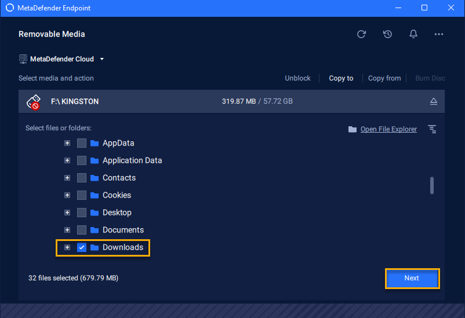Expand the Application Data folder
This screenshot has height=318, width=465.
click(67, 160)
